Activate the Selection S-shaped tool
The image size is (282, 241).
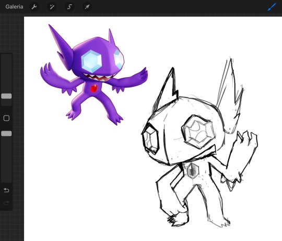click(69, 7)
